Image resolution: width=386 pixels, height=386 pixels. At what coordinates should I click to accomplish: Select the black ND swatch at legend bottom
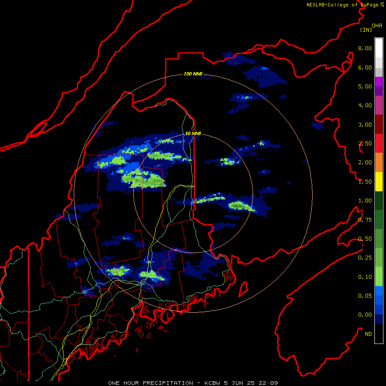click(x=379, y=334)
